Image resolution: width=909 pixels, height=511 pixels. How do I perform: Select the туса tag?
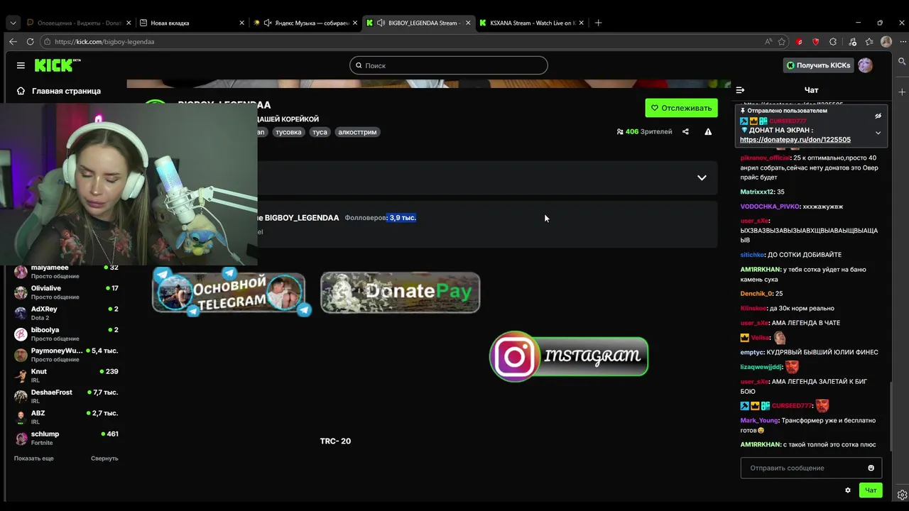tap(320, 132)
